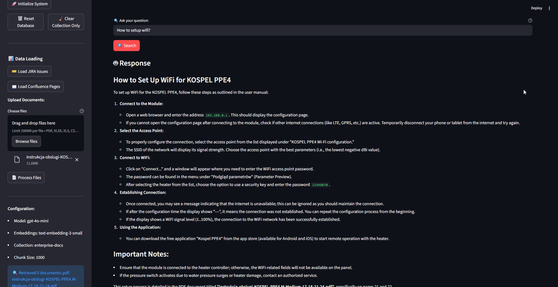
Task: Click the magnifier icon on Search button
Action: coord(120,46)
